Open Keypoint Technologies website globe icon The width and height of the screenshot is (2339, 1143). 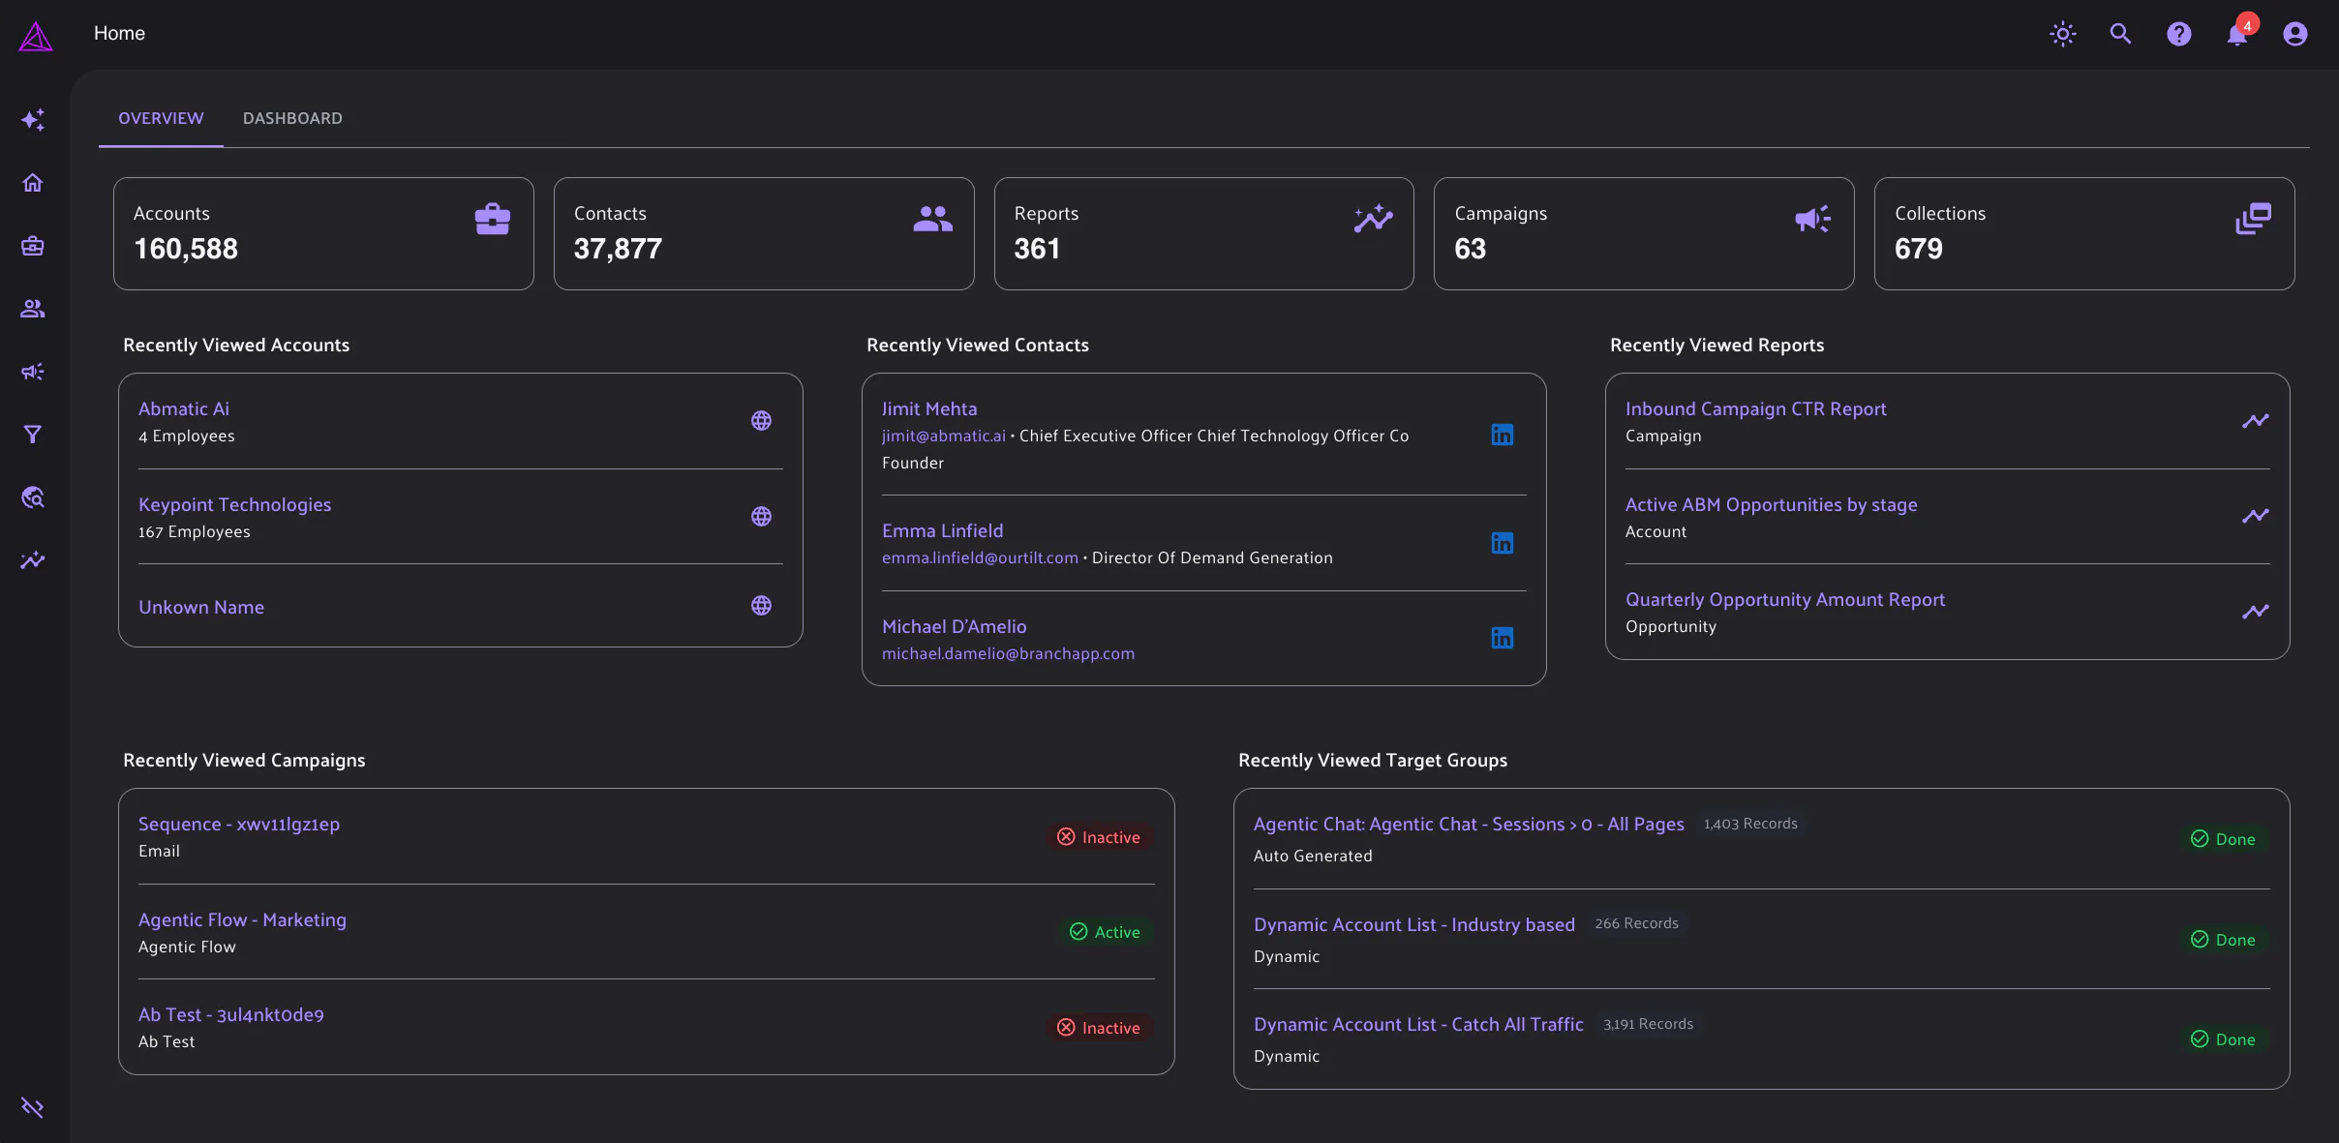[x=762, y=516]
